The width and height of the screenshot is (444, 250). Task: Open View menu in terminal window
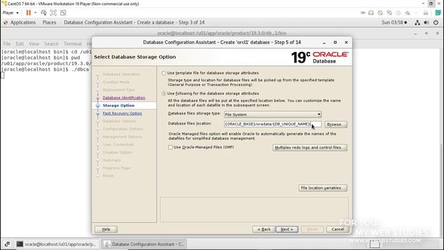34,44
